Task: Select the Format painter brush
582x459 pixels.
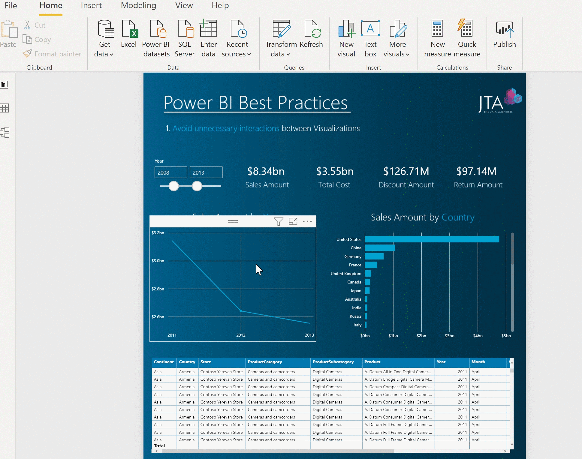Action: coord(27,54)
